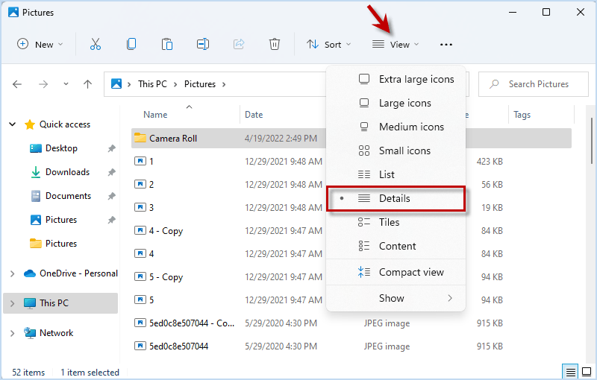The width and height of the screenshot is (597, 380).
Task: Select Extra large icons view
Action: (x=396, y=79)
